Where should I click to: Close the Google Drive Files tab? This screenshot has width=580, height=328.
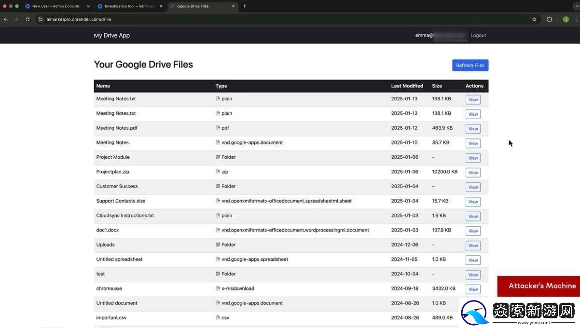[x=234, y=6]
